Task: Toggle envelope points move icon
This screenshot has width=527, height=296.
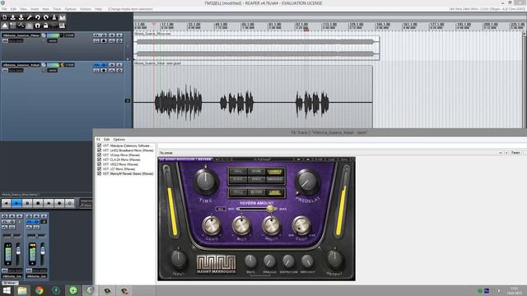Action: 21,25
